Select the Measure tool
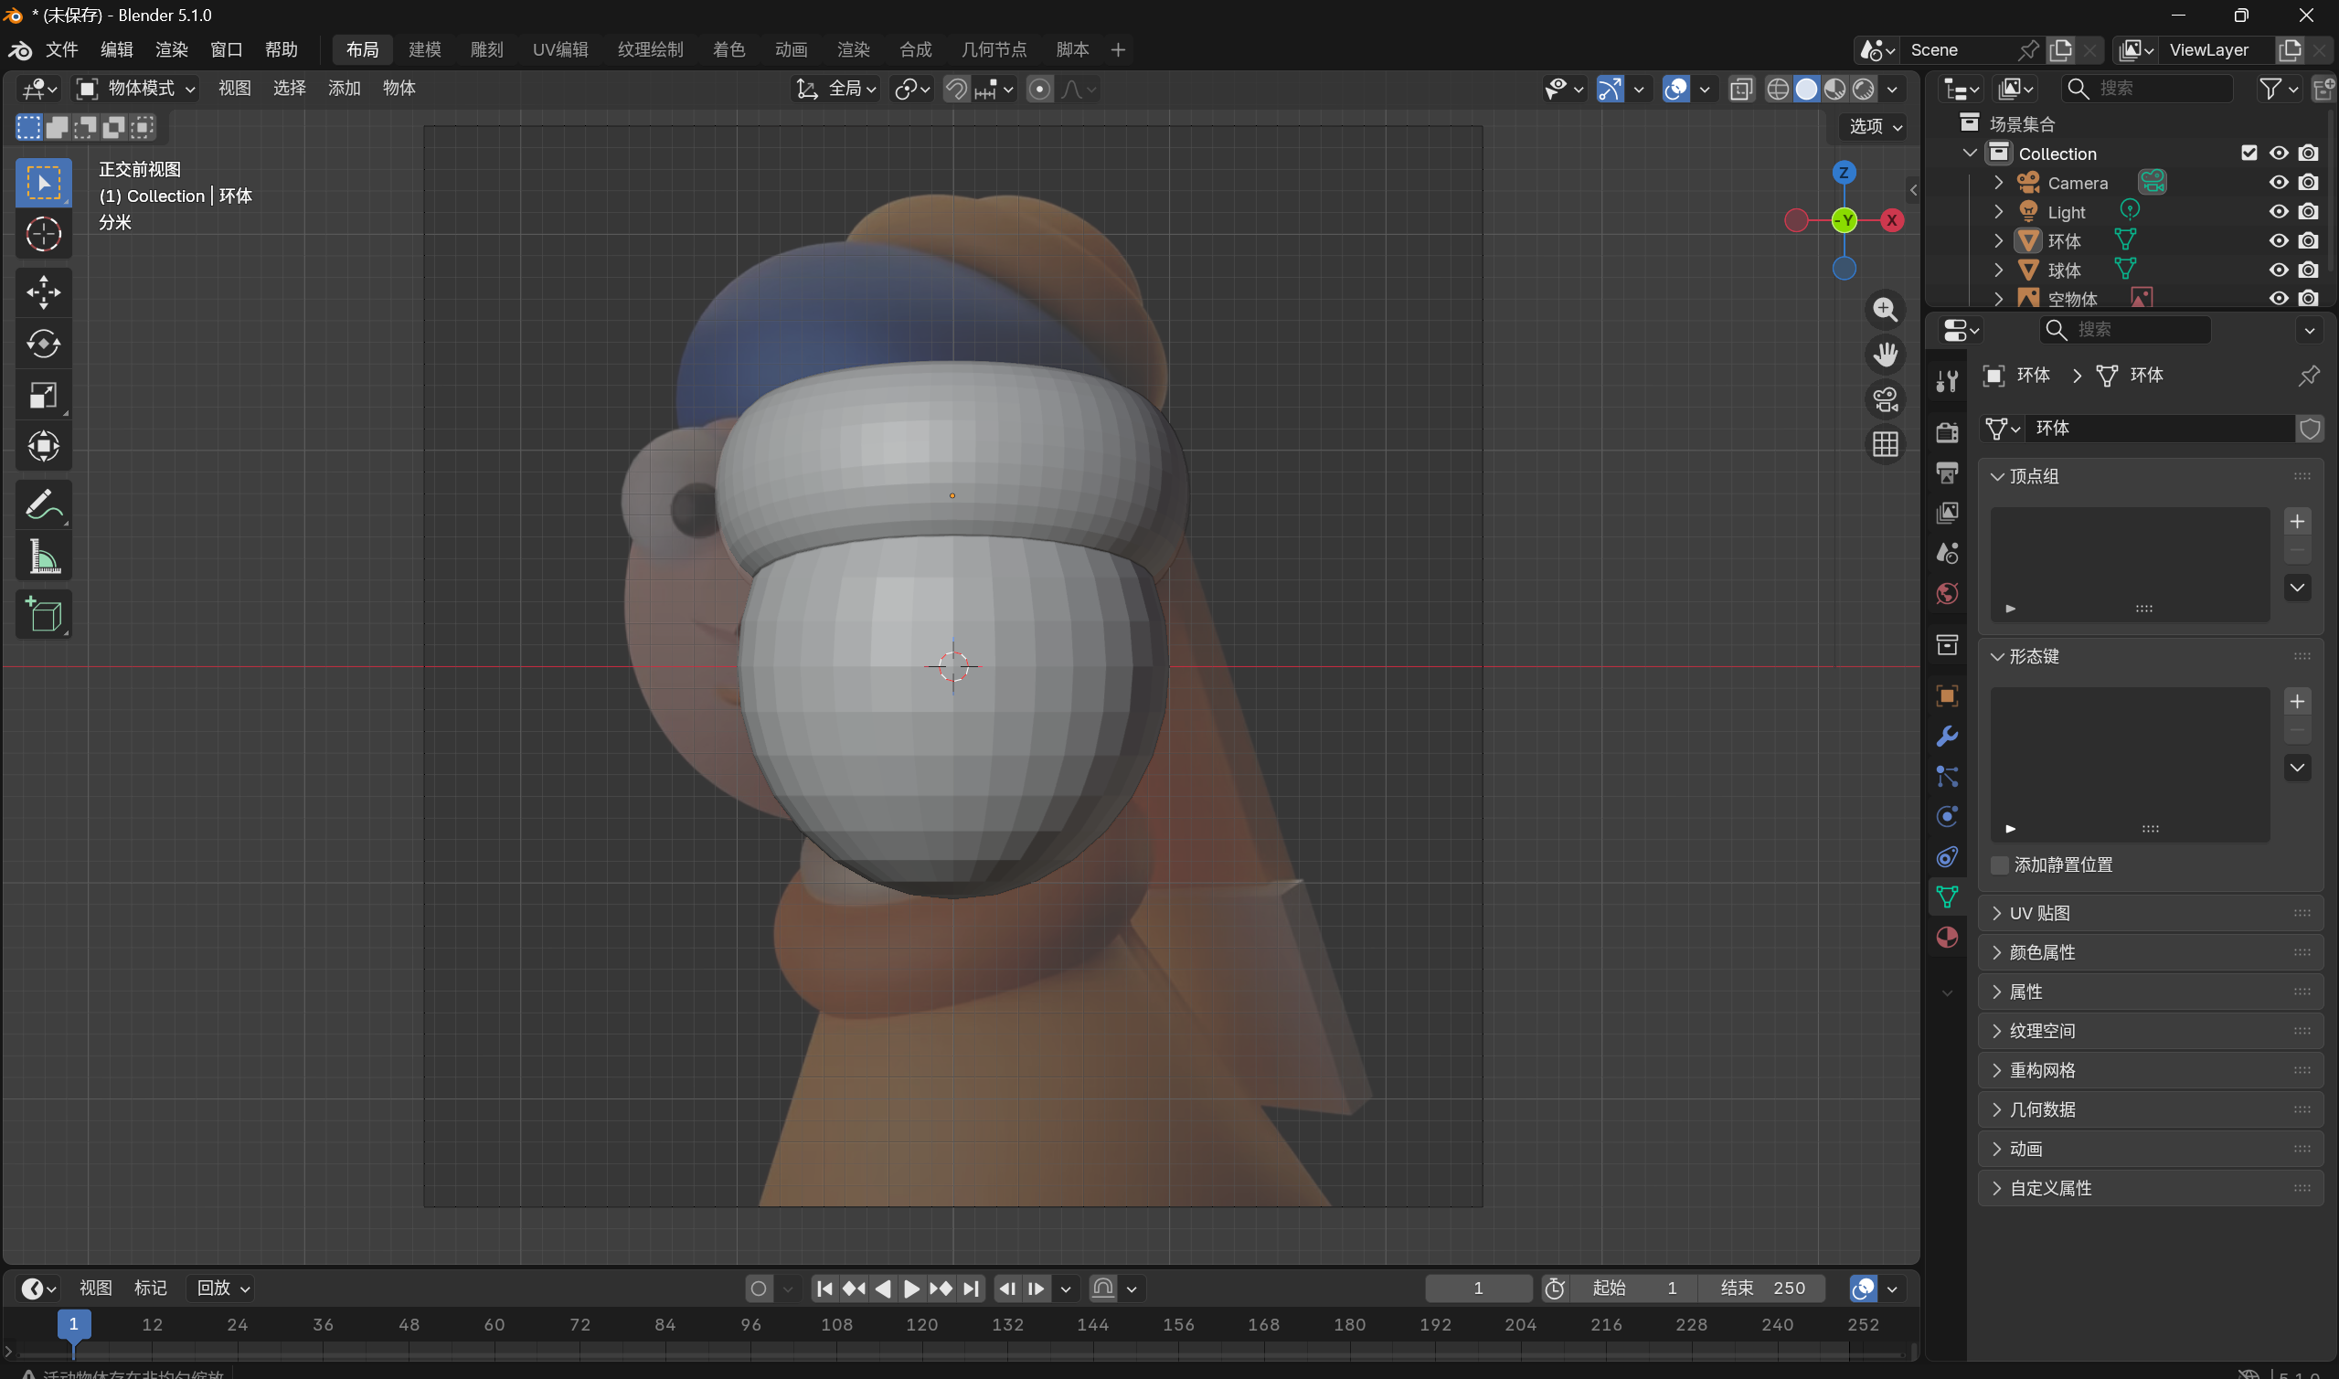 (43, 557)
